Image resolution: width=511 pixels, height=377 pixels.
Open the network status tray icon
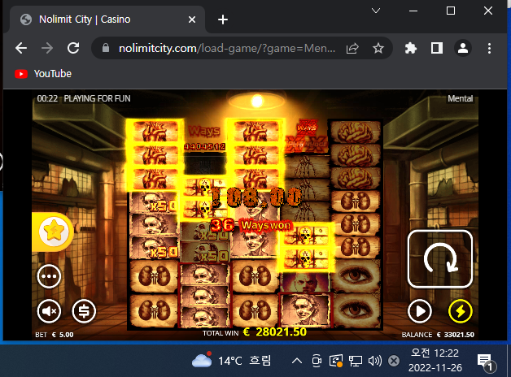click(x=356, y=361)
